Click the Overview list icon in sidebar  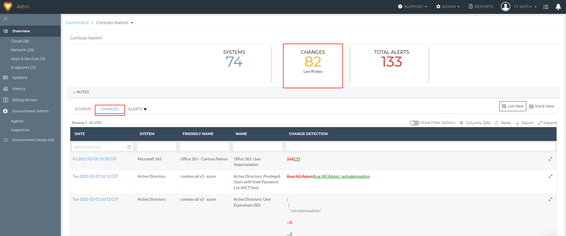pos(5,31)
